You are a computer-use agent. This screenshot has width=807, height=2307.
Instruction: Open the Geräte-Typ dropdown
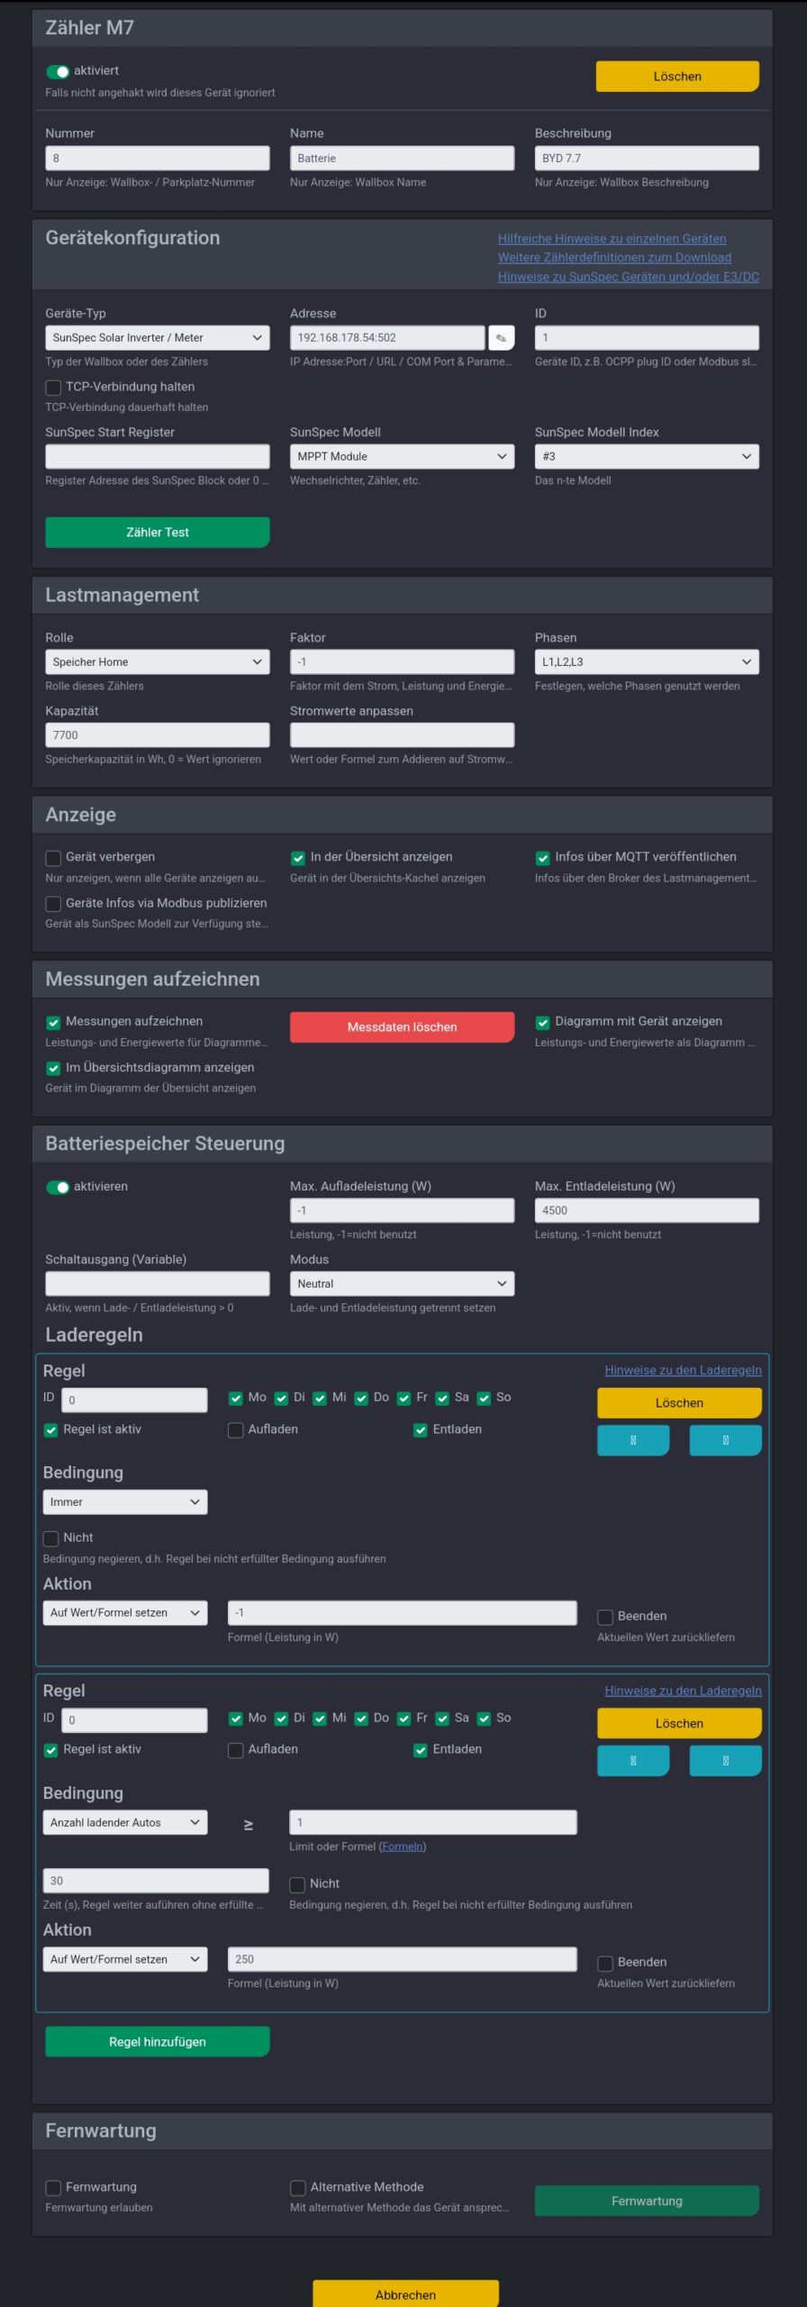coord(157,338)
